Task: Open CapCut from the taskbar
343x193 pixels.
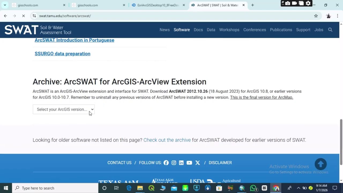Action: coord(264,188)
